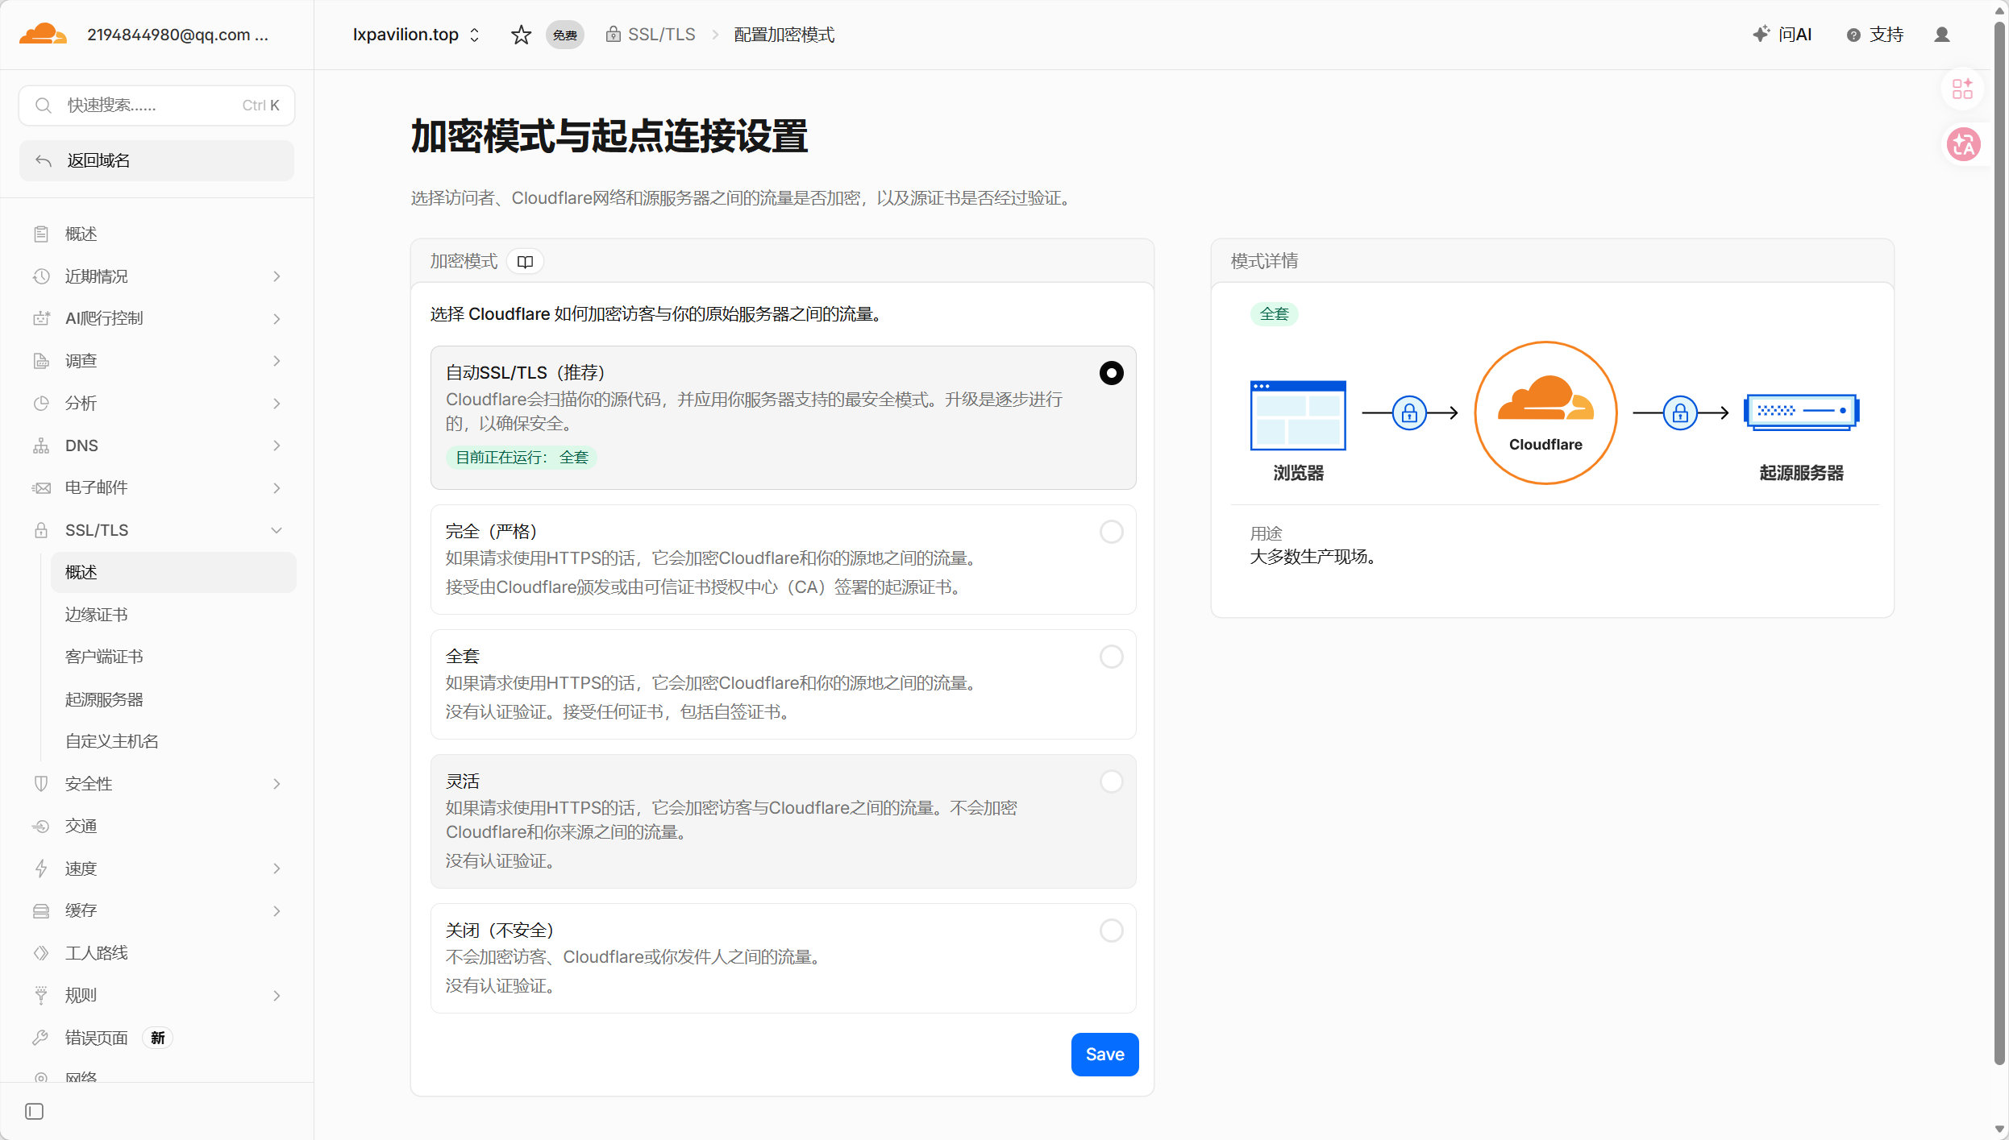This screenshot has width=2009, height=1140.
Task: Click the 规则 filter icon
Action: tap(41, 995)
